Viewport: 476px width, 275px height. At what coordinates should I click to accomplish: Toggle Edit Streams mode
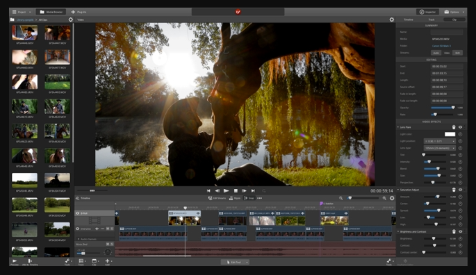tap(217, 198)
